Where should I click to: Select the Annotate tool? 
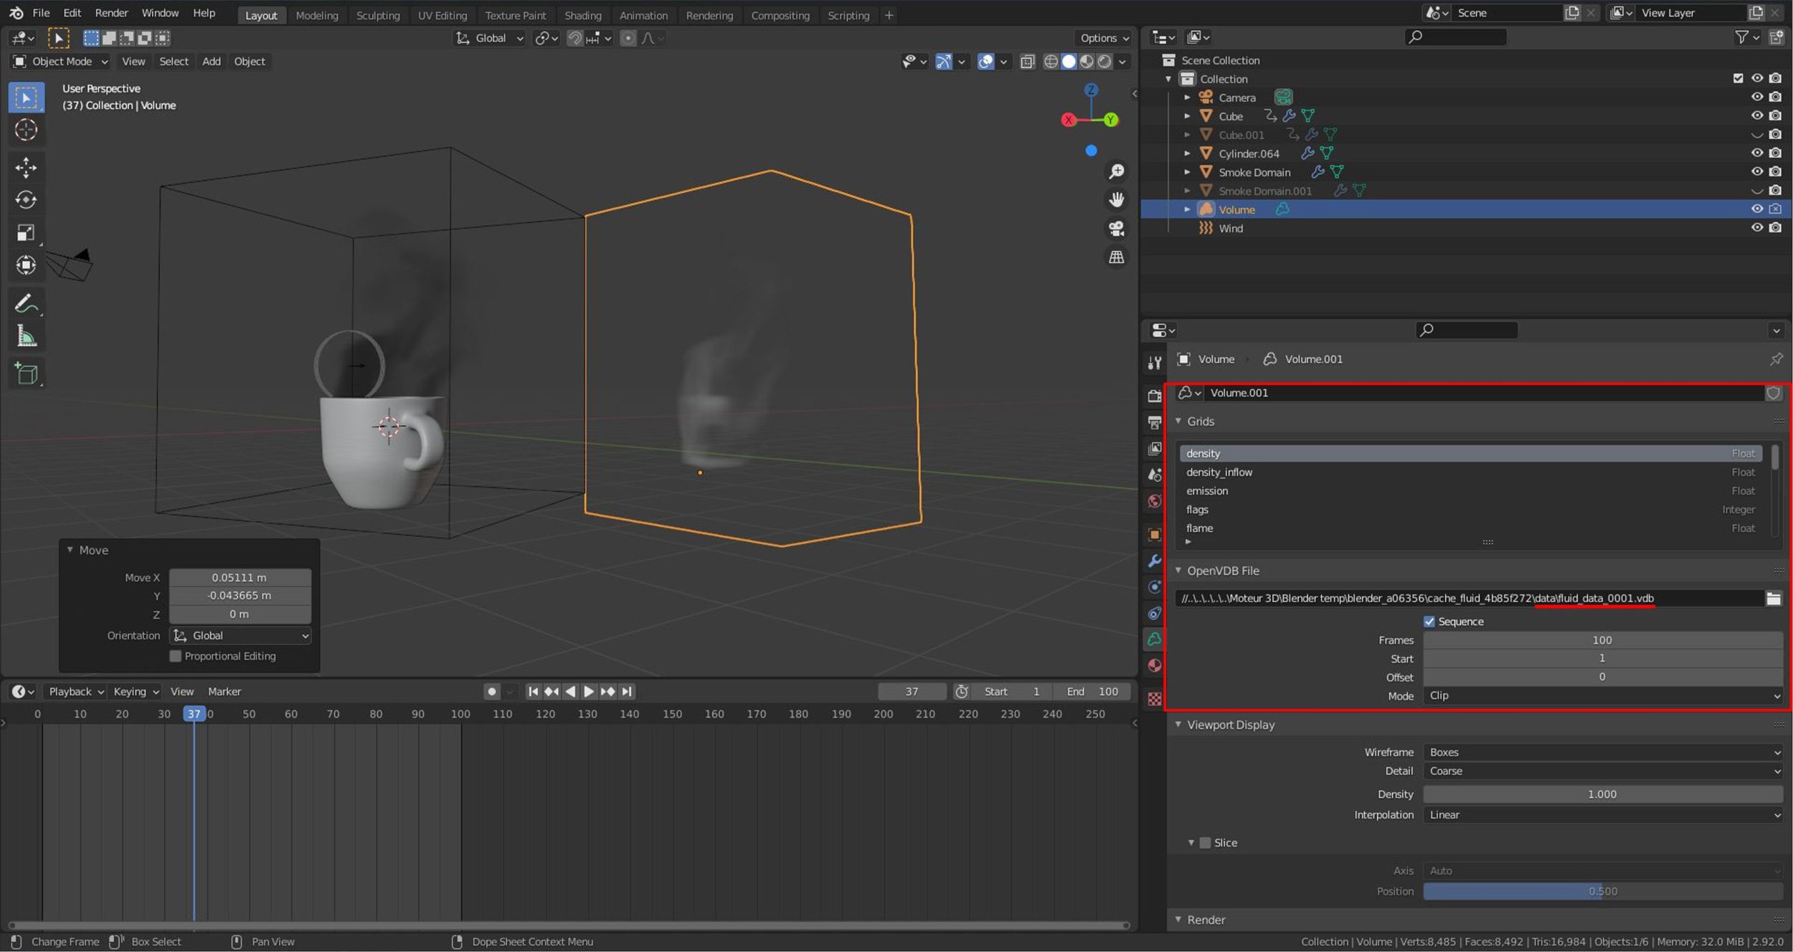(x=26, y=303)
